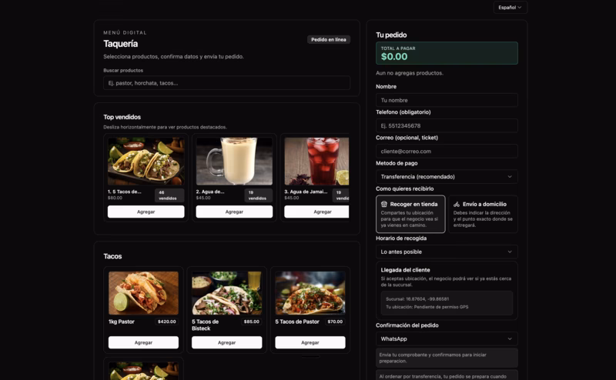Click the Top vendidos heading

[122, 117]
